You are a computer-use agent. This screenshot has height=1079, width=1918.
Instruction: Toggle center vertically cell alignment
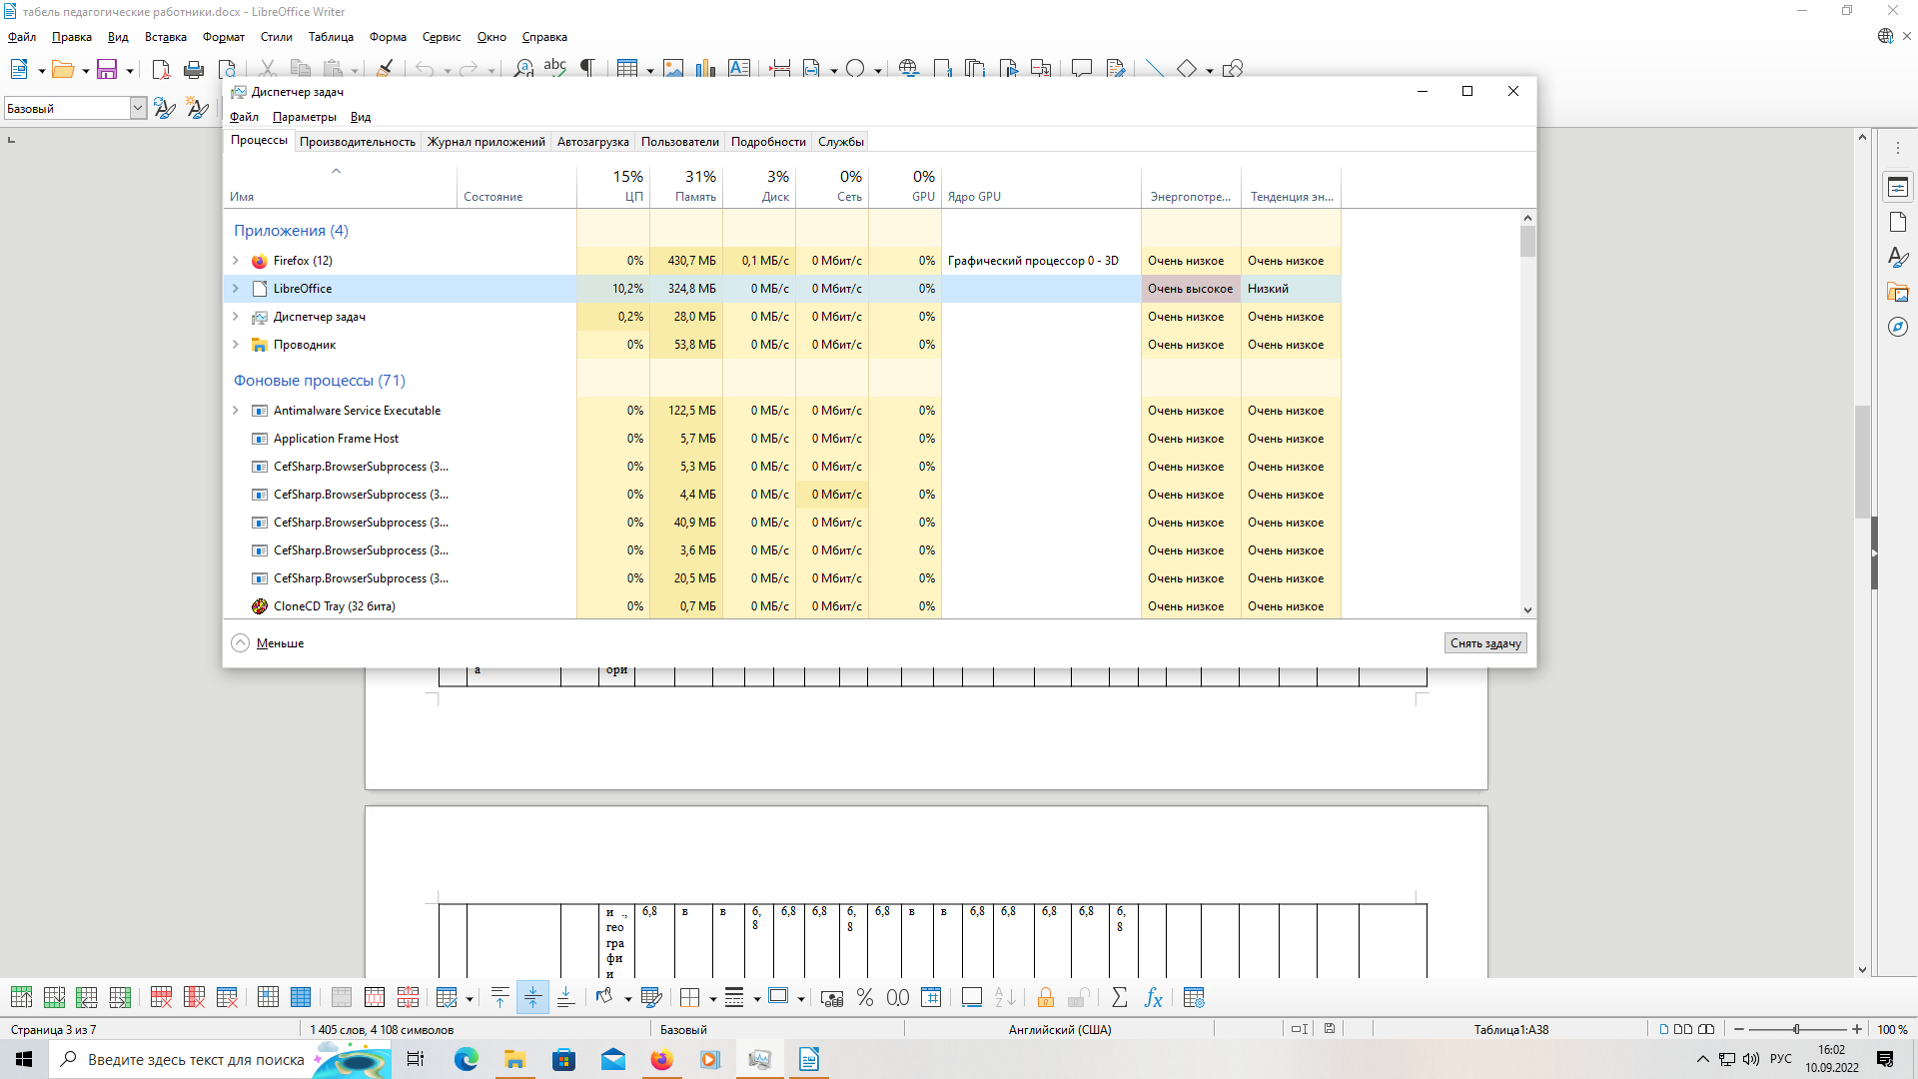(x=532, y=997)
